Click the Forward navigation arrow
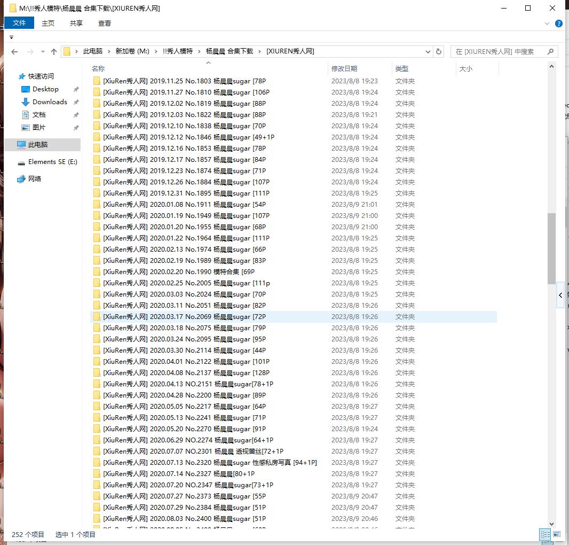The width and height of the screenshot is (569, 545). (30, 52)
